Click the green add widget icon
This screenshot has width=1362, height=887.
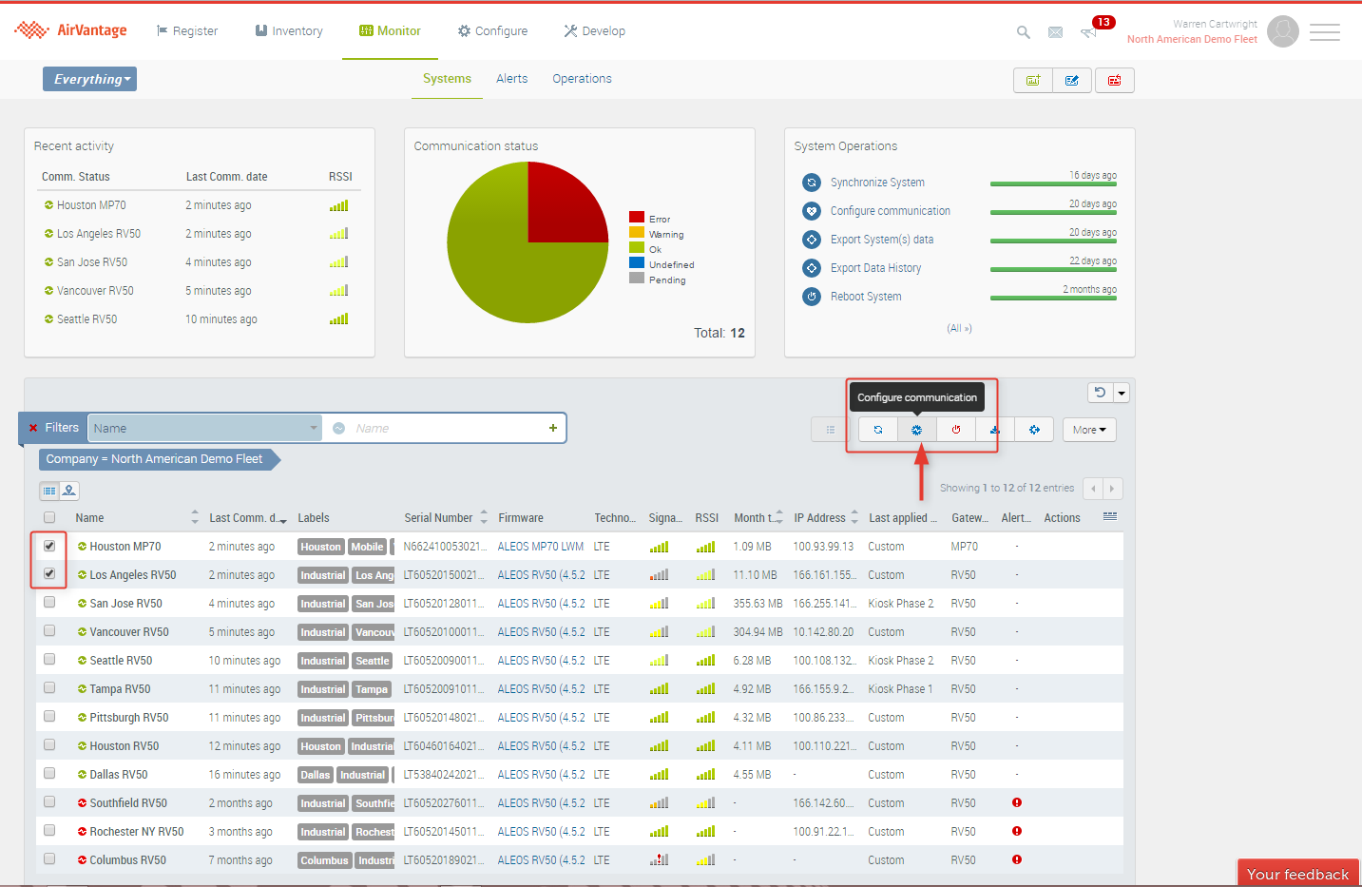click(x=1033, y=81)
